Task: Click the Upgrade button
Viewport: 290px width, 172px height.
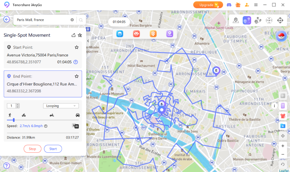Action: [208, 5]
